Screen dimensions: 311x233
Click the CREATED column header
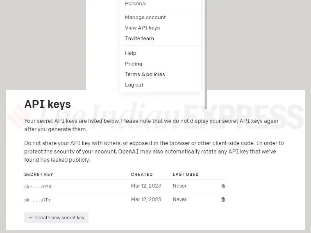pyautogui.click(x=142, y=174)
